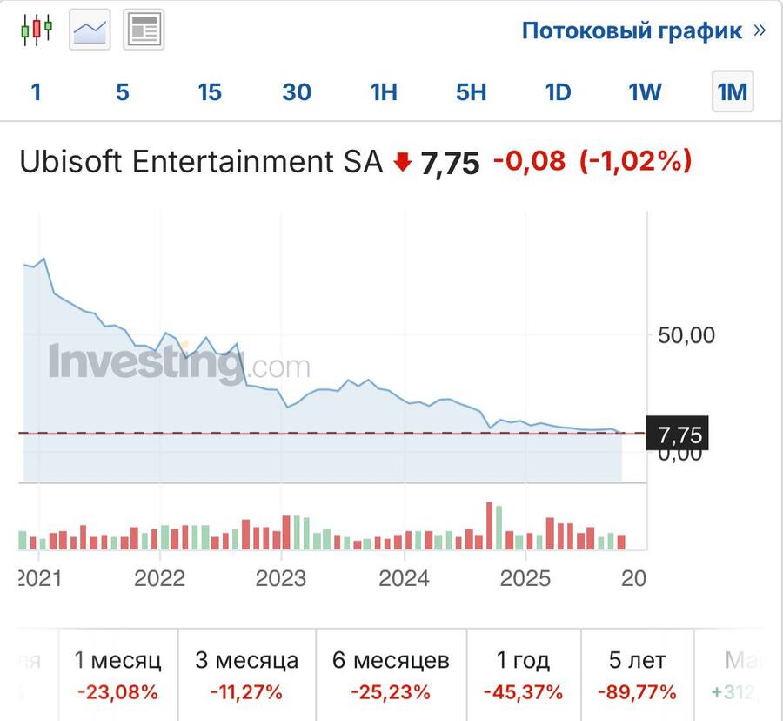Select the 5 лет performance period
The width and height of the screenshot is (783, 721).
click(636, 675)
